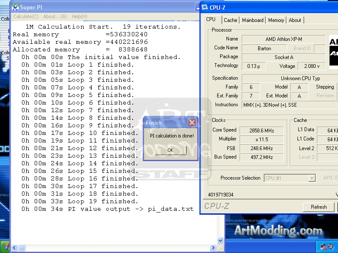Click the 'Allocated memory = 8388648' line

click(x=80, y=49)
